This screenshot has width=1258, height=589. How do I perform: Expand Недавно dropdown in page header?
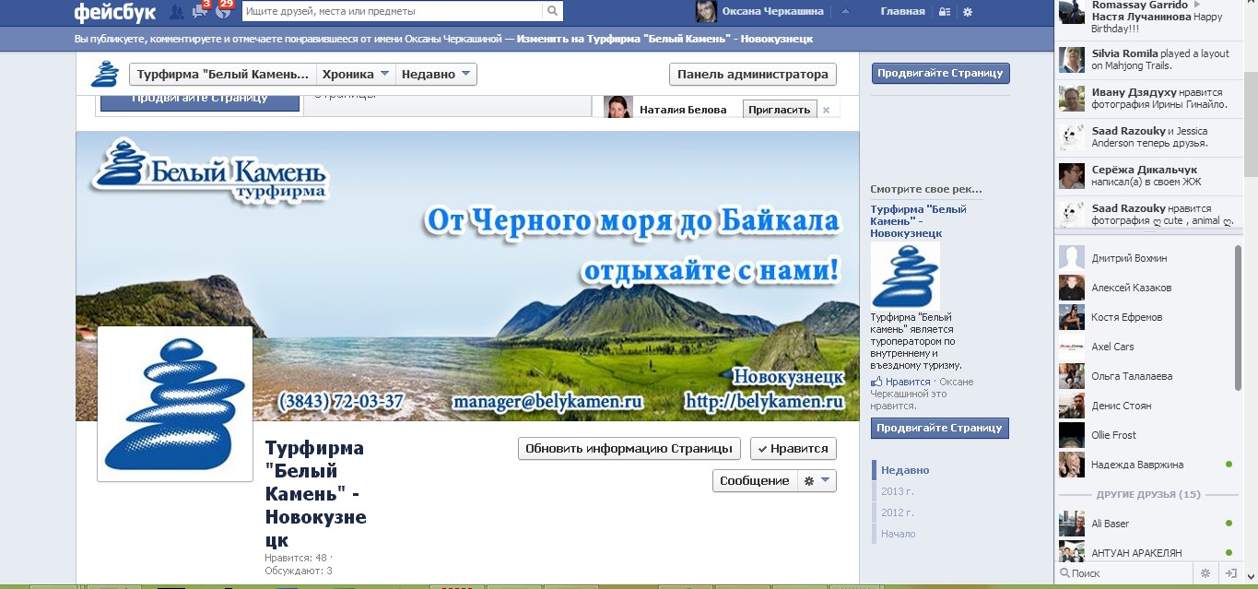[x=436, y=74]
